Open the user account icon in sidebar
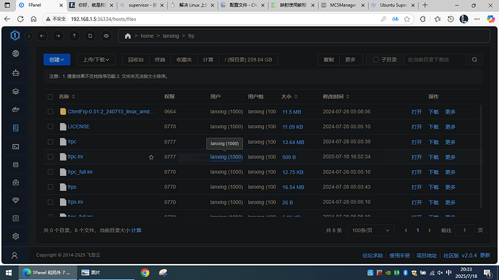Image resolution: width=499 pixels, height=280 pixels. [14, 255]
